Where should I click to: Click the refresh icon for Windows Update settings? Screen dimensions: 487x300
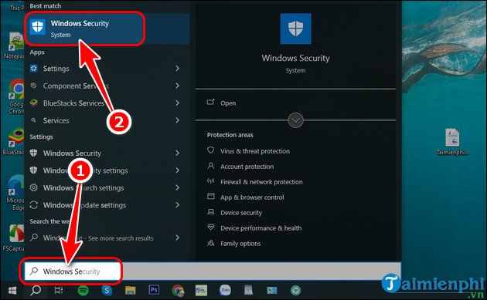pyautogui.click(x=33, y=205)
